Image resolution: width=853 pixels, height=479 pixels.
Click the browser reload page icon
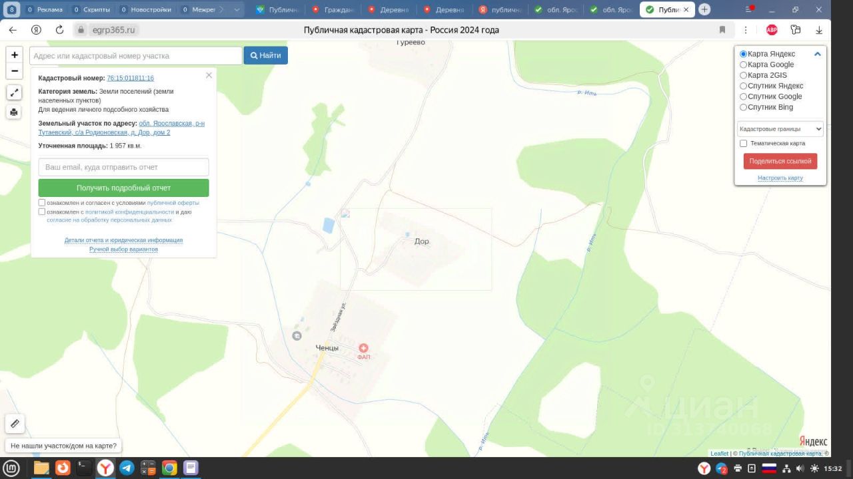(59, 30)
